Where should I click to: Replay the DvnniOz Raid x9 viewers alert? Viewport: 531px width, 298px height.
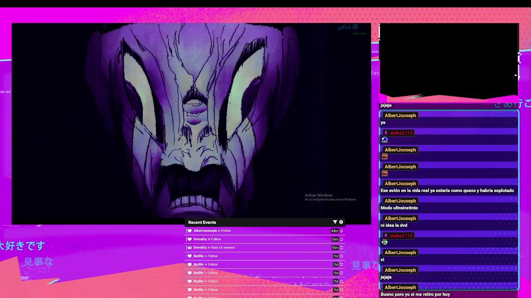tap(341, 248)
